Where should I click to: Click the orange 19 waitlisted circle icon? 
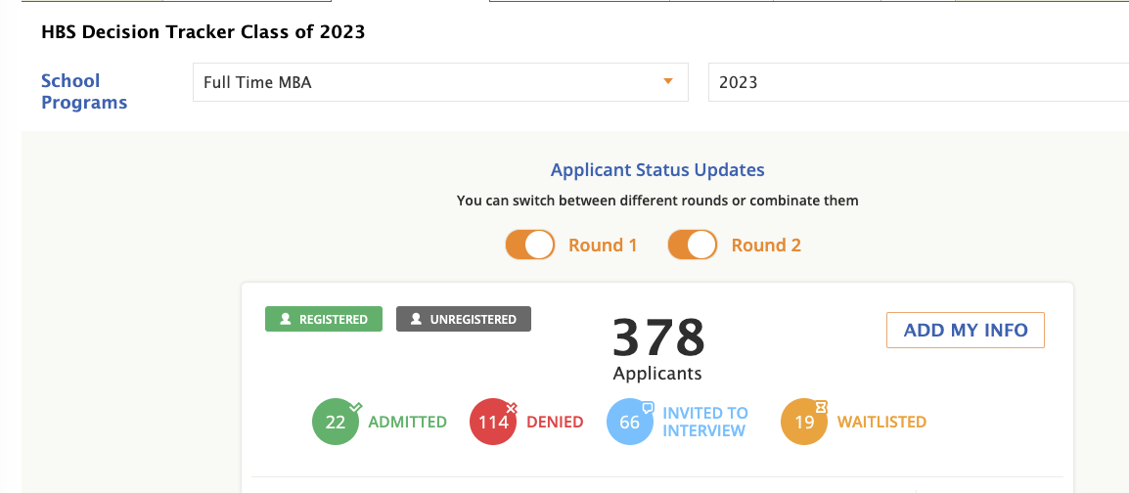[x=805, y=422]
